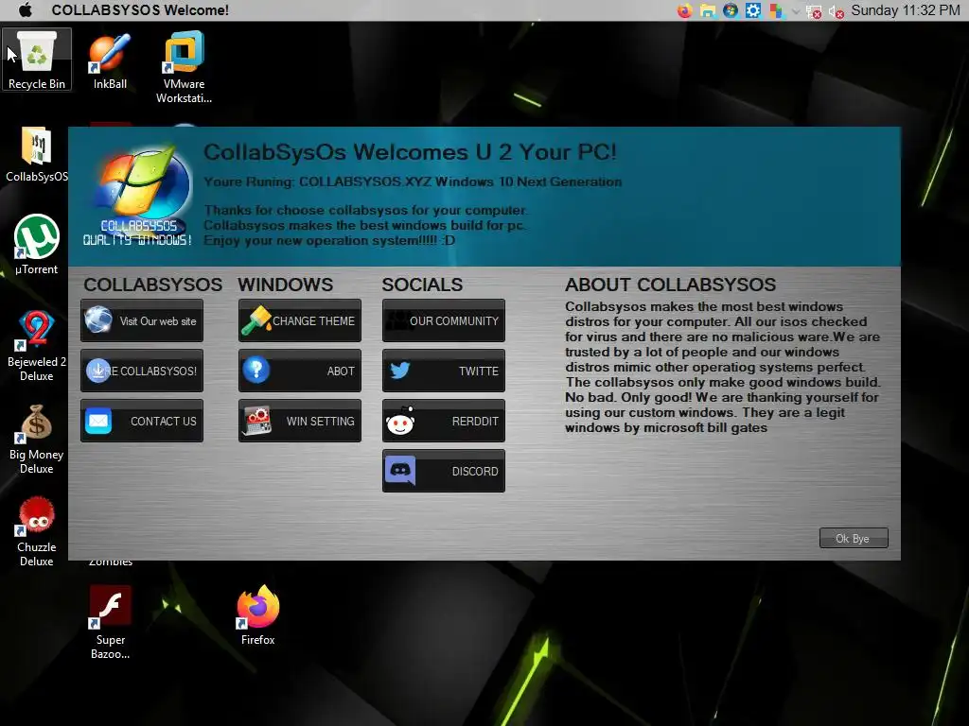Click the colorful store icon in the top bar
969x726 pixels.
point(776,10)
